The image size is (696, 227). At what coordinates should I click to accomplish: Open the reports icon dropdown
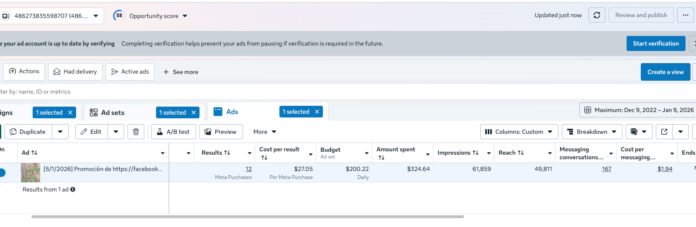point(638,132)
